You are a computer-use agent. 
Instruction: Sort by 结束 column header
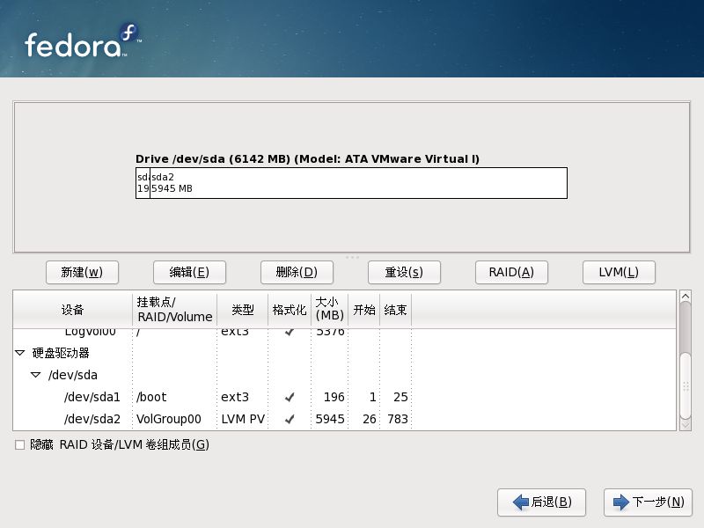pos(395,310)
